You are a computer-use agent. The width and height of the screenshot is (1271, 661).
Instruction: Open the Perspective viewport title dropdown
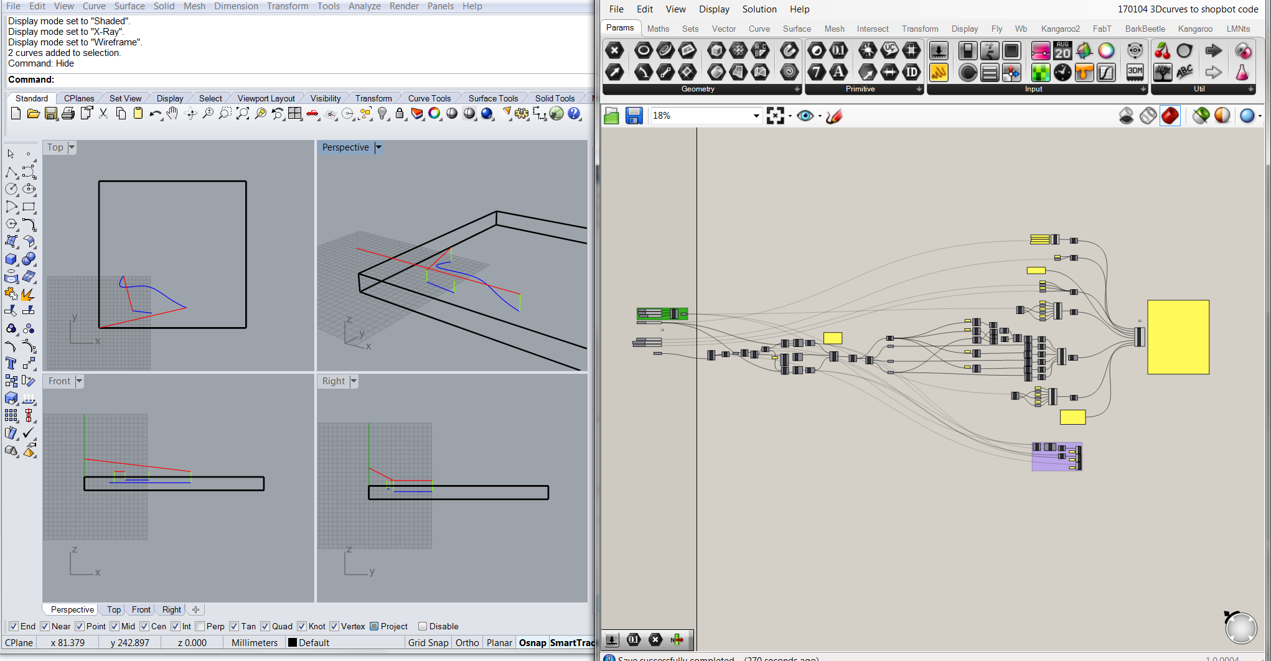[378, 147]
